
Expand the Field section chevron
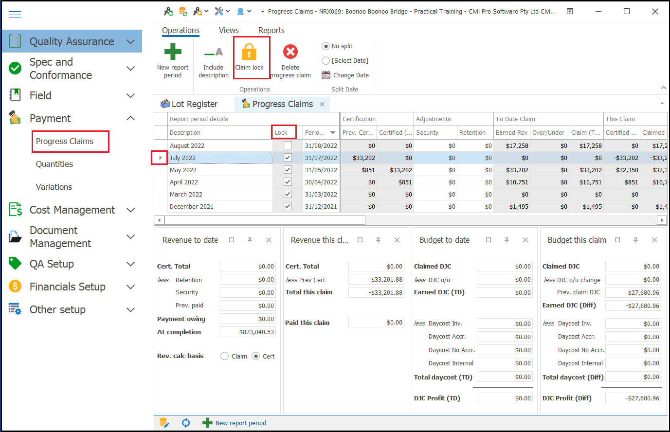point(130,95)
